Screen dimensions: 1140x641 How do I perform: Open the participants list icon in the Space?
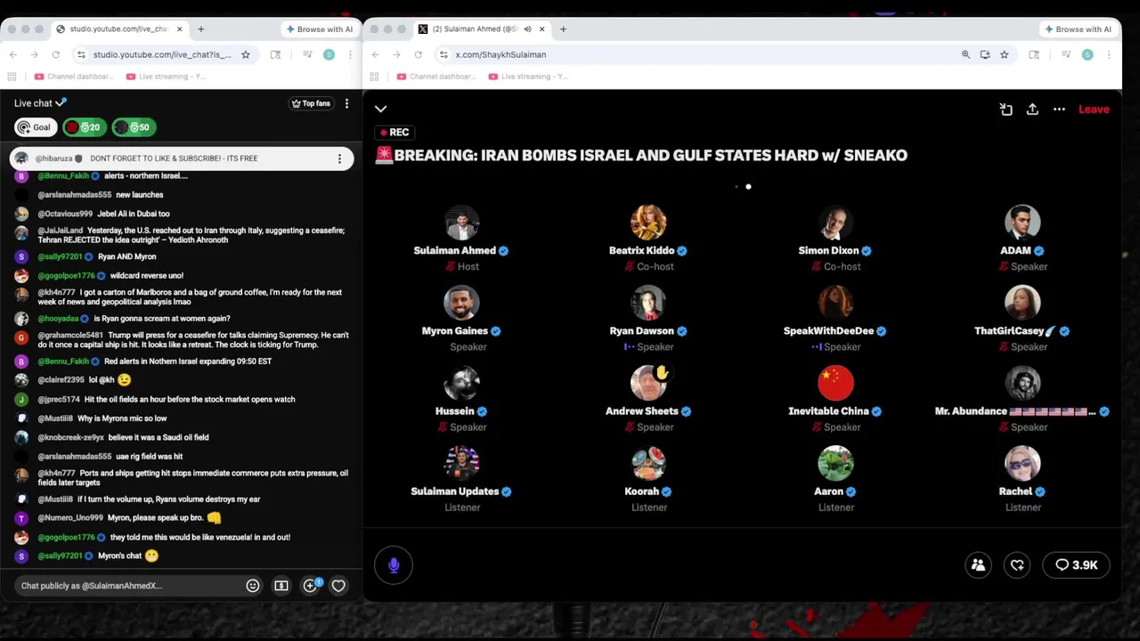coord(978,565)
